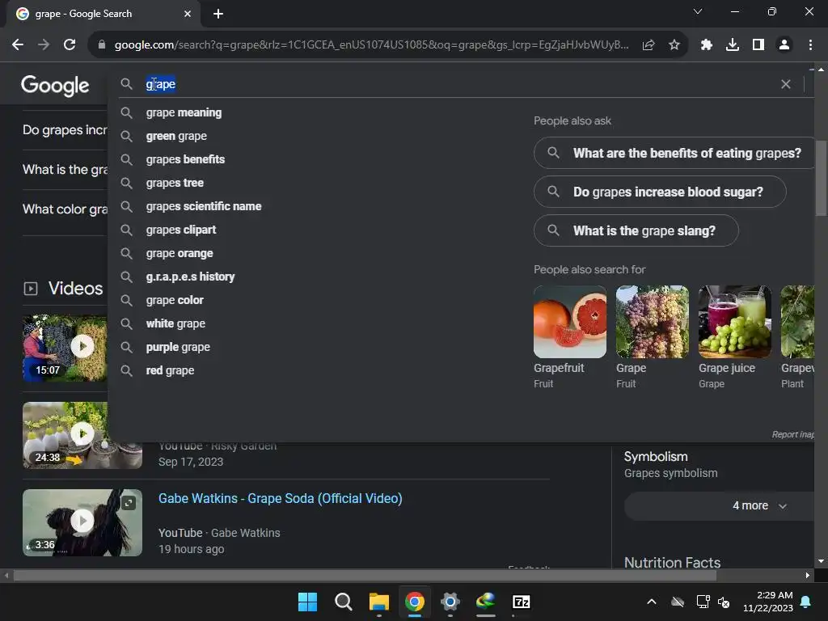
Task: Open the Chrome three-dot menu
Action: click(810, 45)
